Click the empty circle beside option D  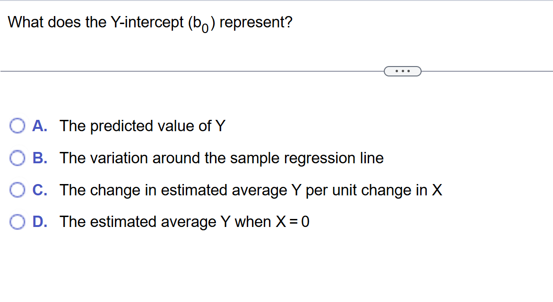coord(17,221)
